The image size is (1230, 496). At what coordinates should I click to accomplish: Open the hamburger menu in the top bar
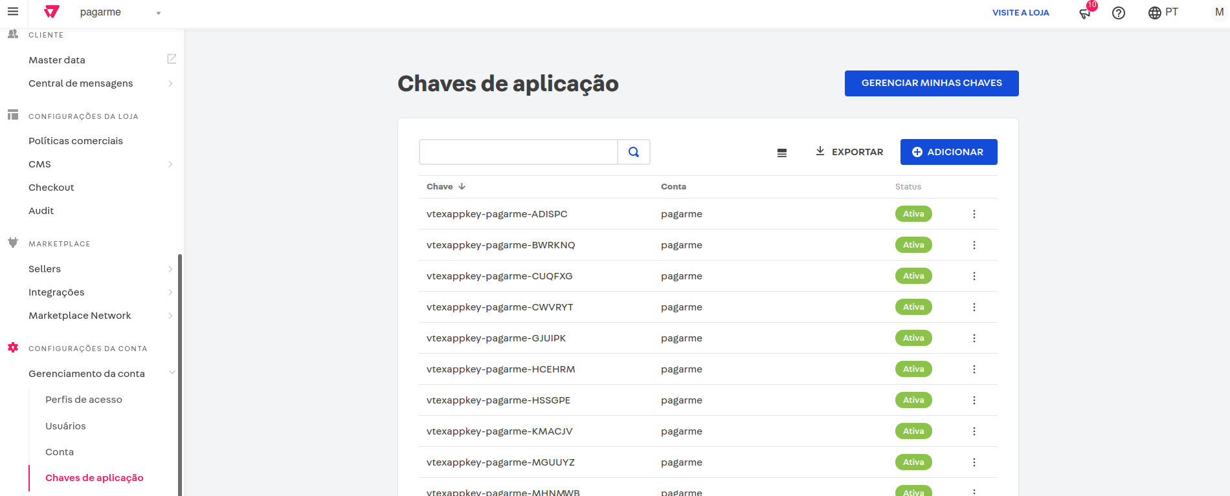(13, 12)
